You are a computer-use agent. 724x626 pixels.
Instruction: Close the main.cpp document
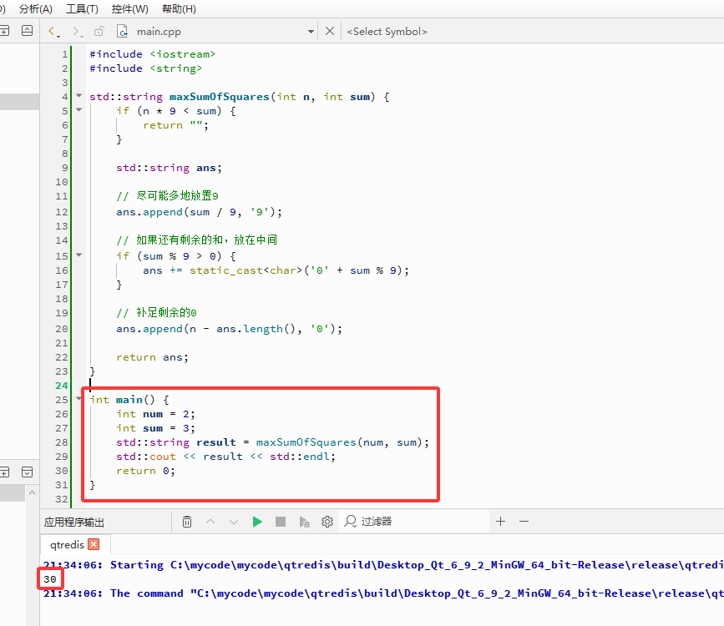[x=330, y=32]
